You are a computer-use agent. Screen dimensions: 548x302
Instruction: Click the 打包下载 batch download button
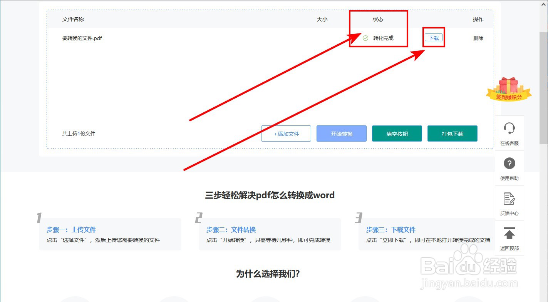coord(452,133)
